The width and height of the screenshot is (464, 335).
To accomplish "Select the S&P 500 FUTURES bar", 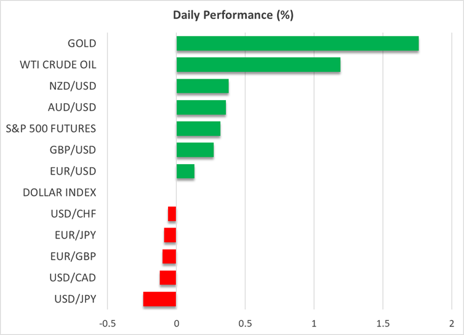I will [x=198, y=128].
